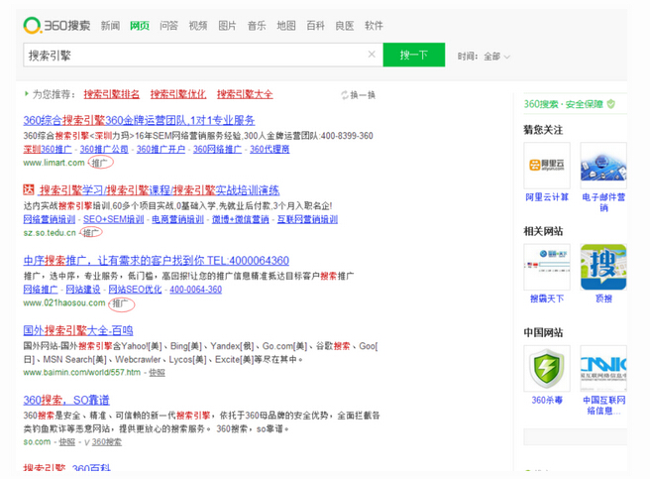Open the 阿里云计算 caption link
Screen dimensions: 650x479
point(547,197)
